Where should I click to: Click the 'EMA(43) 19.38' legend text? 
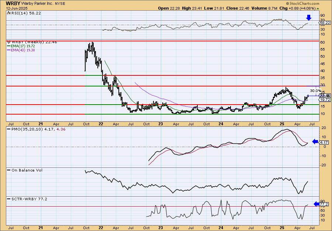pyautogui.click(x=23, y=50)
